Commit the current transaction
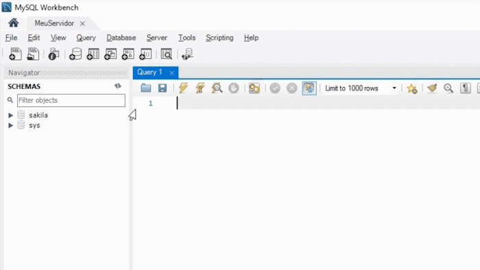The height and width of the screenshot is (270, 480). [275, 88]
